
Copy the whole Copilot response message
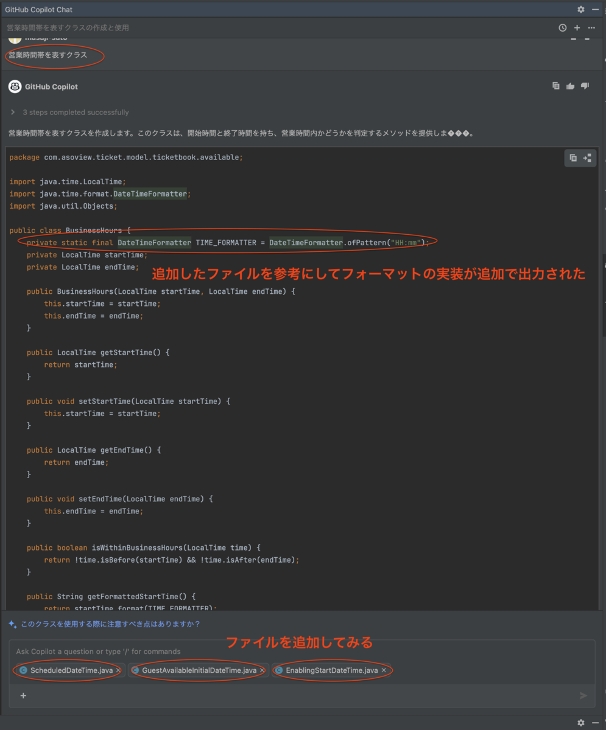(555, 86)
